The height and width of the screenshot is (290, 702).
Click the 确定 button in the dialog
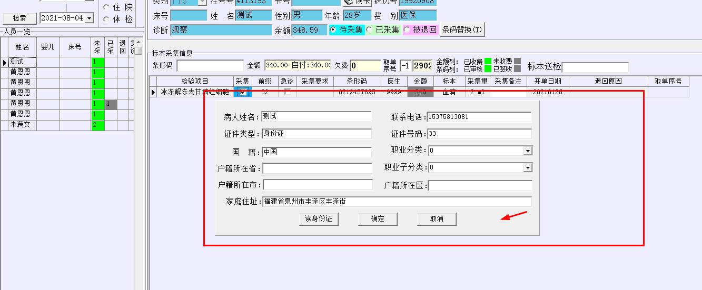click(x=378, y=219)
